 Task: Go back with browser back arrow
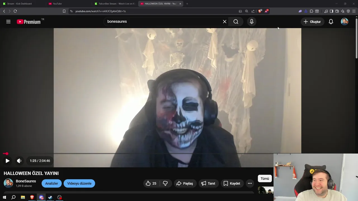[4, 11]
